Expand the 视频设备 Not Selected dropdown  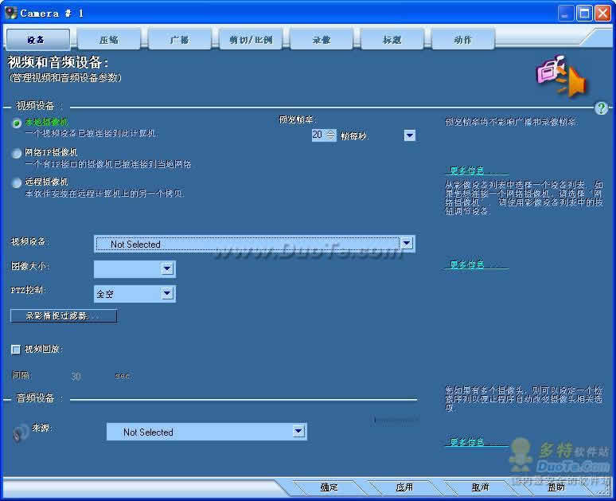tap(407, 244)
